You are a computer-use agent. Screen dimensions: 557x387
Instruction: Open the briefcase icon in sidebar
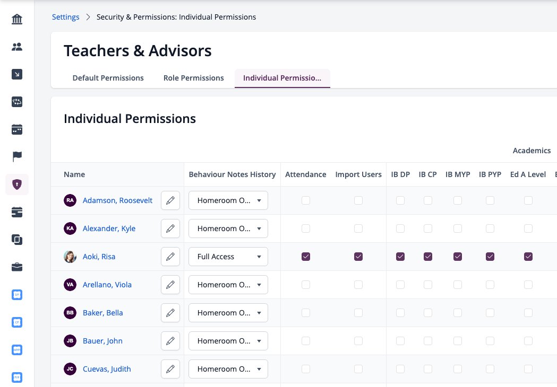tap(16, 267)
